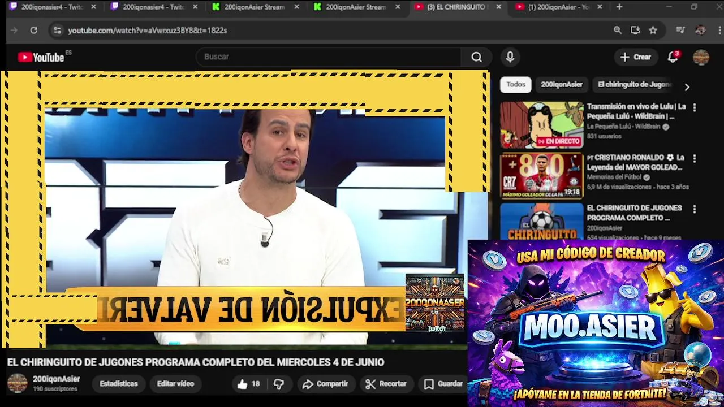Bookmark this page with the star icon
This screenshot has width=724, height=407.
653,31
